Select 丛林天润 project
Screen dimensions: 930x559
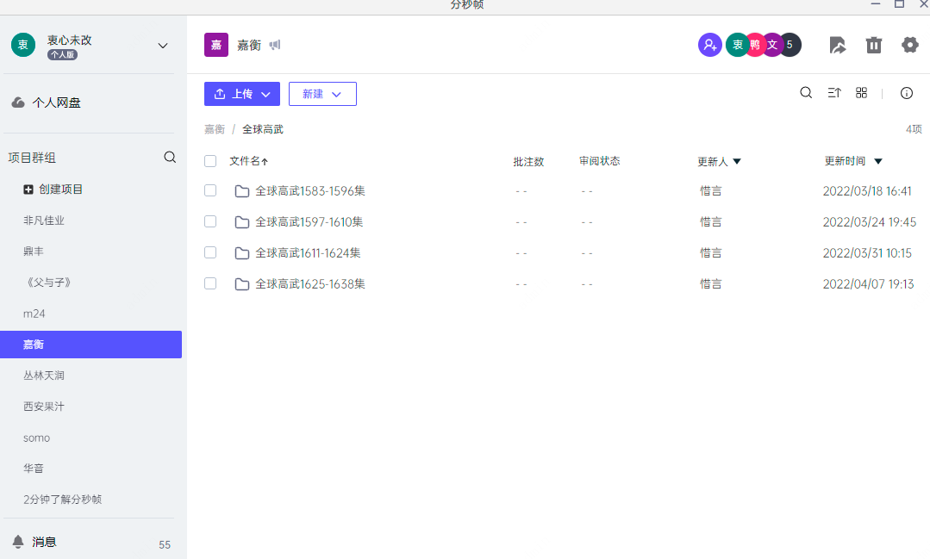pos(44,376)
